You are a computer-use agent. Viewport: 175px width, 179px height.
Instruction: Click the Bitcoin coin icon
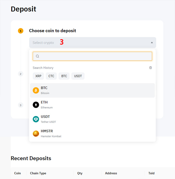click(x=36, y=91)
